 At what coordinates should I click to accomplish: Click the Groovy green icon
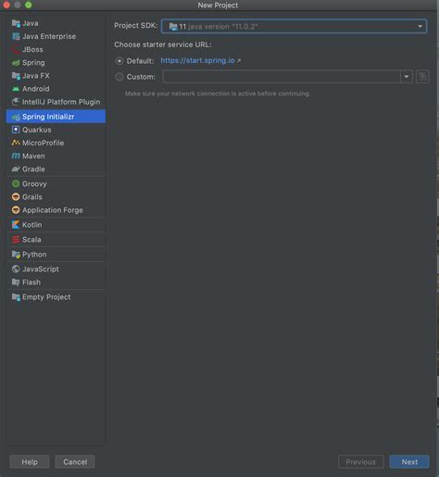(16, 183)
